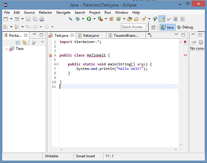Click the error quick-fix marker on line 4
The image size is (207, 163).
pyautogui.click(x=50, y=55)
